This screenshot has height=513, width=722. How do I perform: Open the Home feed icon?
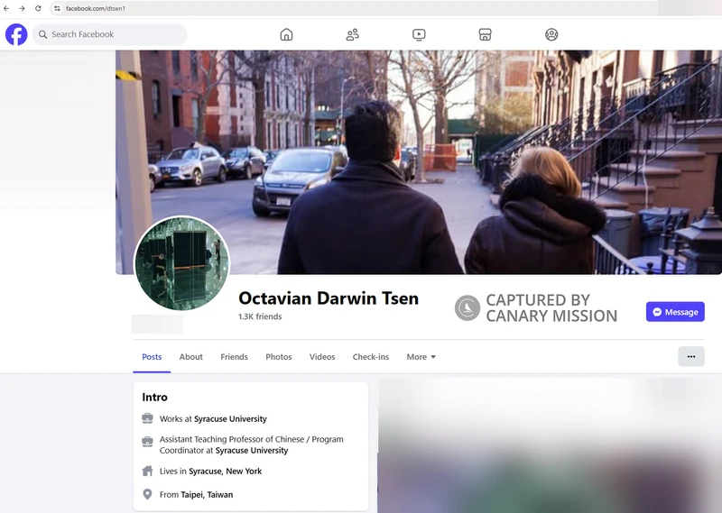286,34
